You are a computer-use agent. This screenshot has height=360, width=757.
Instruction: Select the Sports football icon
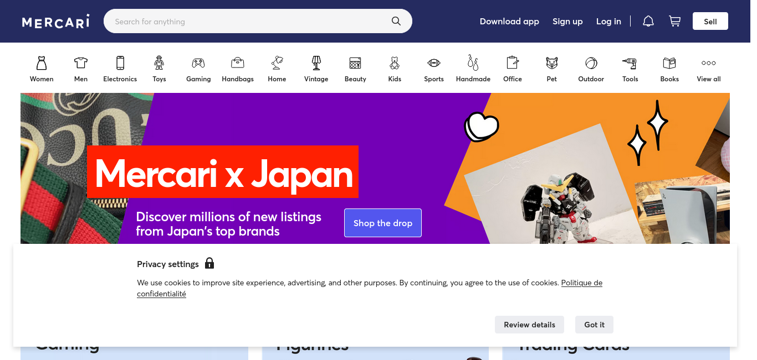tap(434, 62)
